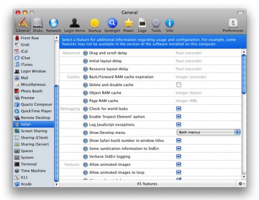Click the Power star icon
259x200 pixels.
[128, 25]
